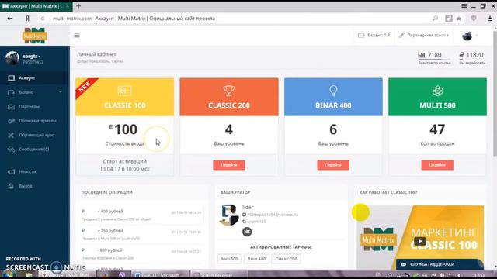Click the 11820 ruble earnings icon
Screen dimensions: 497x279
pos(461,55)
